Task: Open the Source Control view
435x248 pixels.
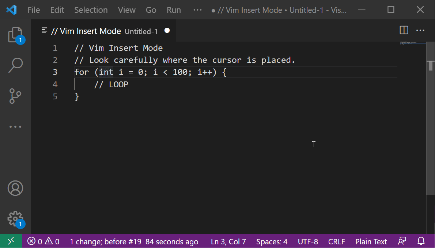Action: pos(15,96)
